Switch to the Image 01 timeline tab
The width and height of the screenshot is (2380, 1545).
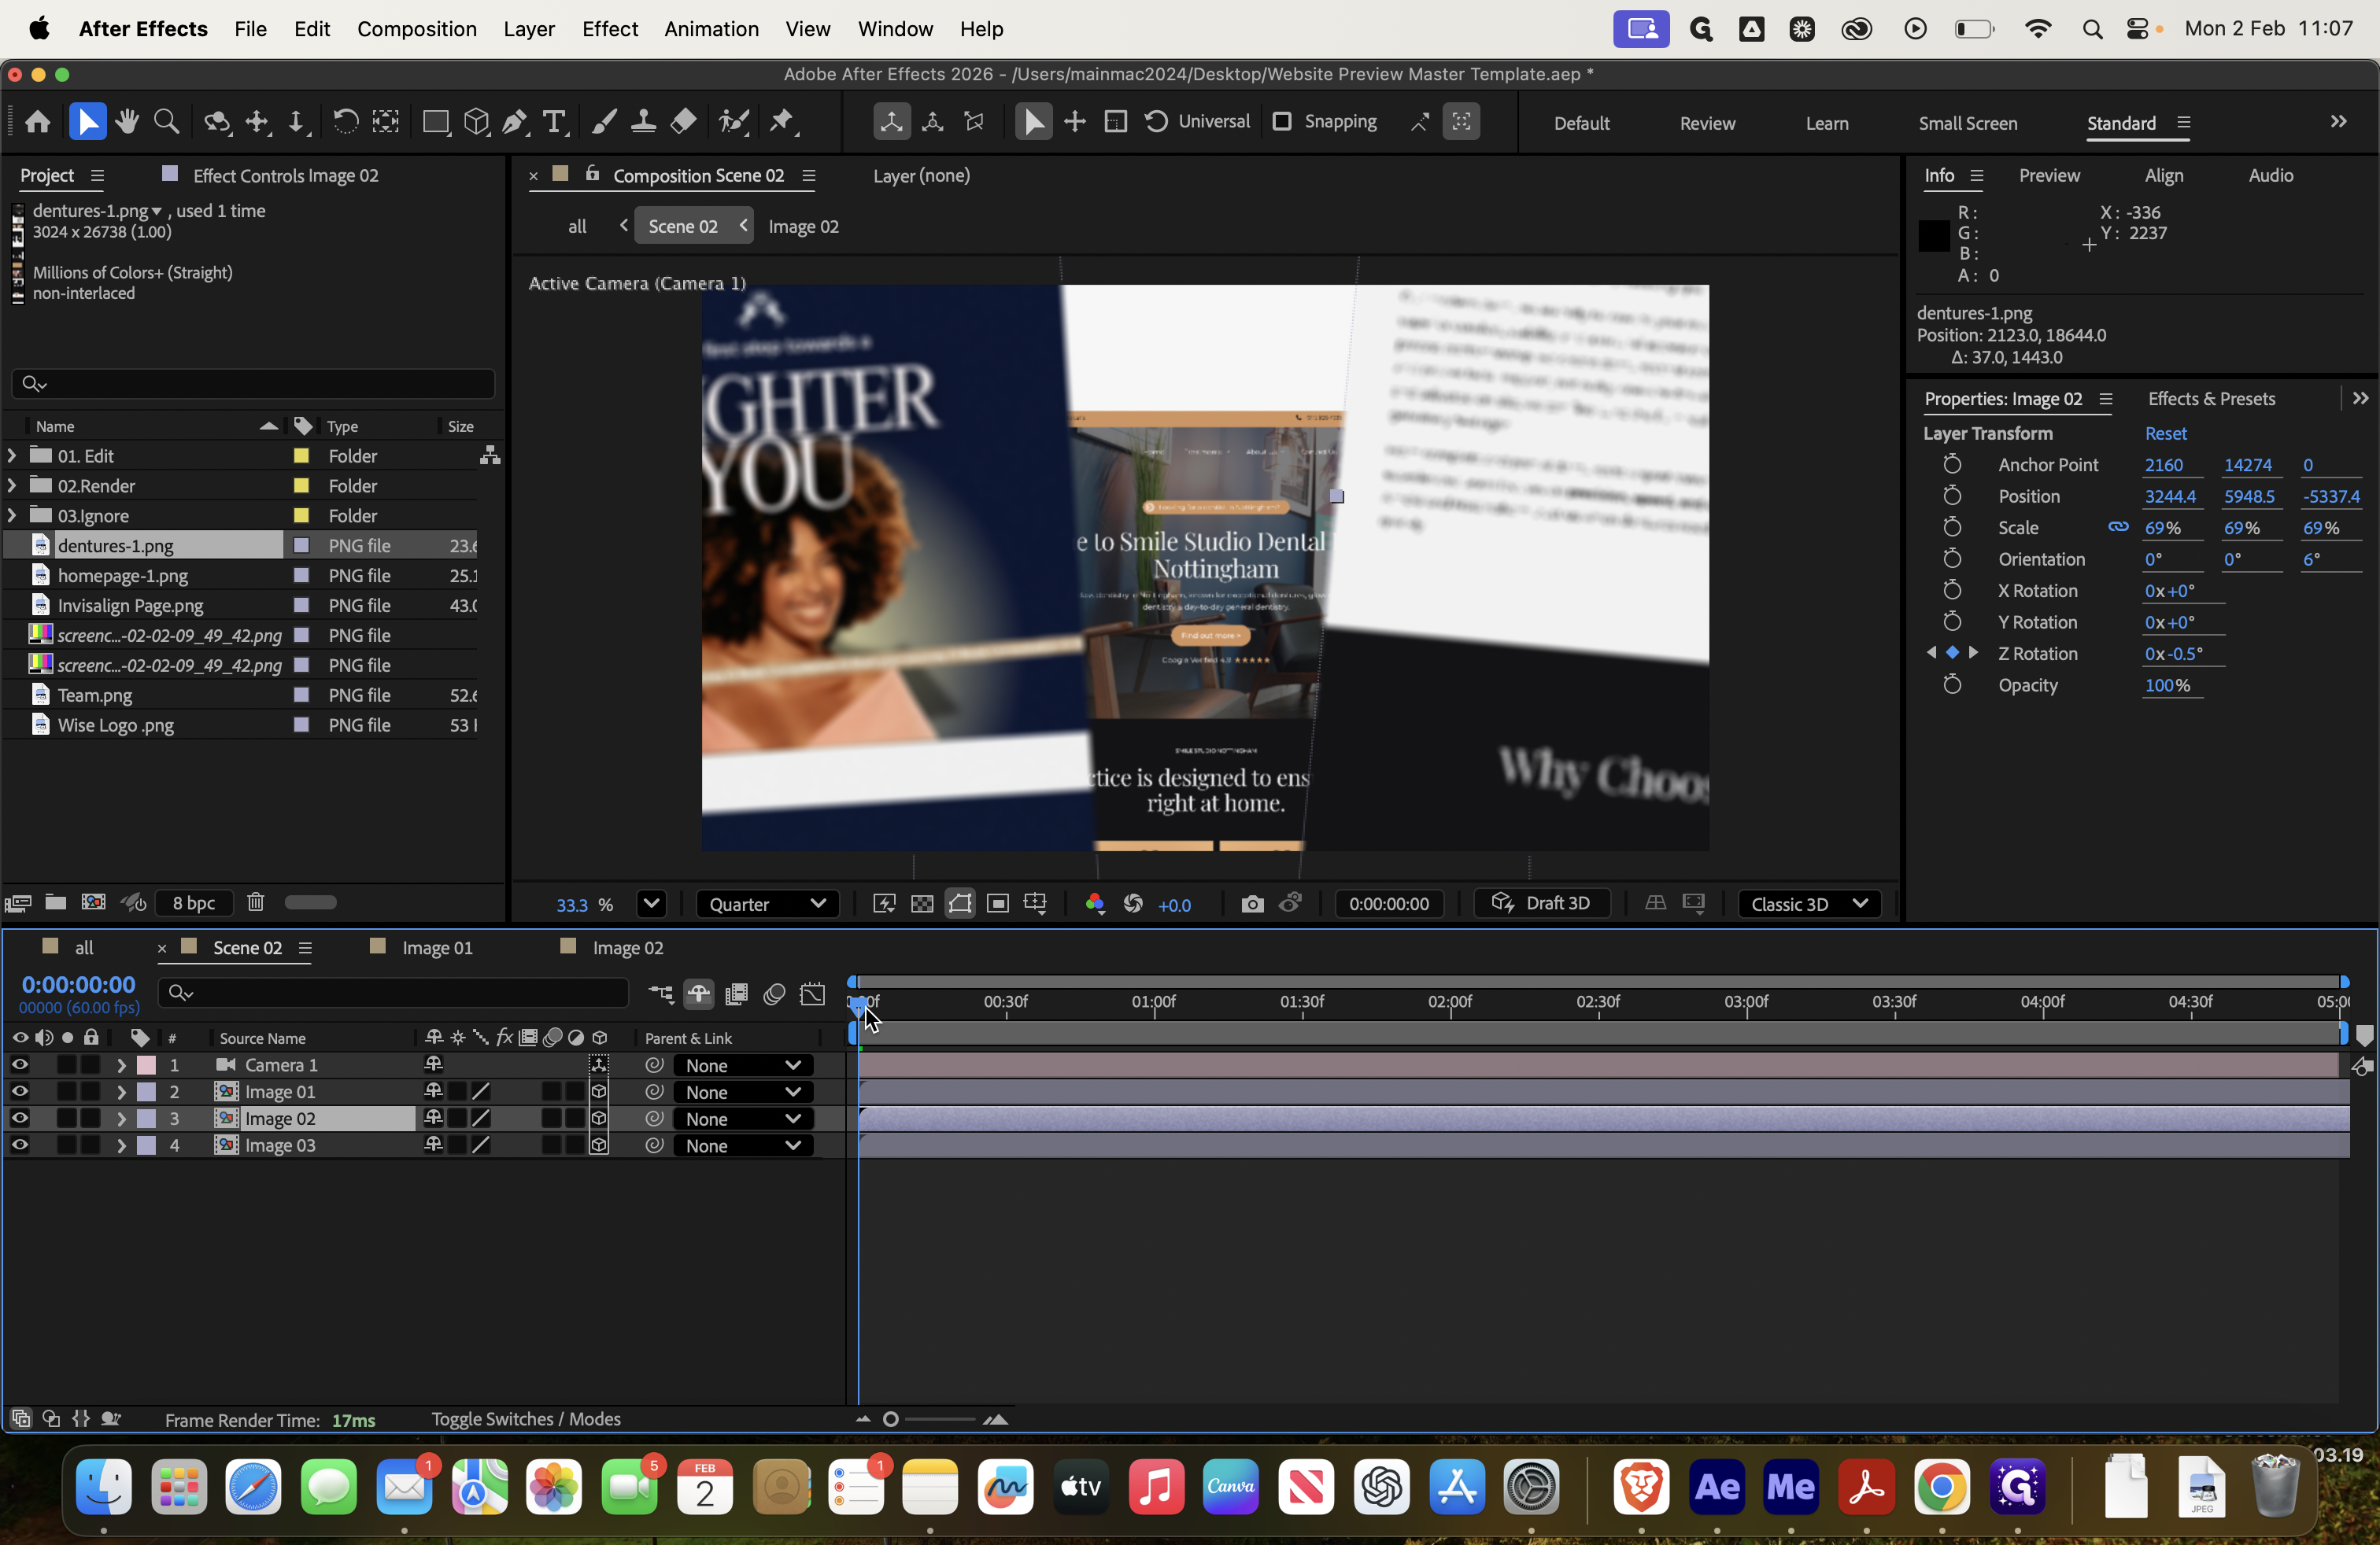pos(436,947)
